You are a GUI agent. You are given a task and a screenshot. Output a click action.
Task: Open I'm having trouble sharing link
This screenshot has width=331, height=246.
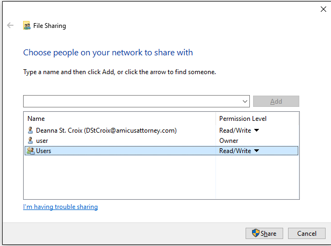coord(60,207)
